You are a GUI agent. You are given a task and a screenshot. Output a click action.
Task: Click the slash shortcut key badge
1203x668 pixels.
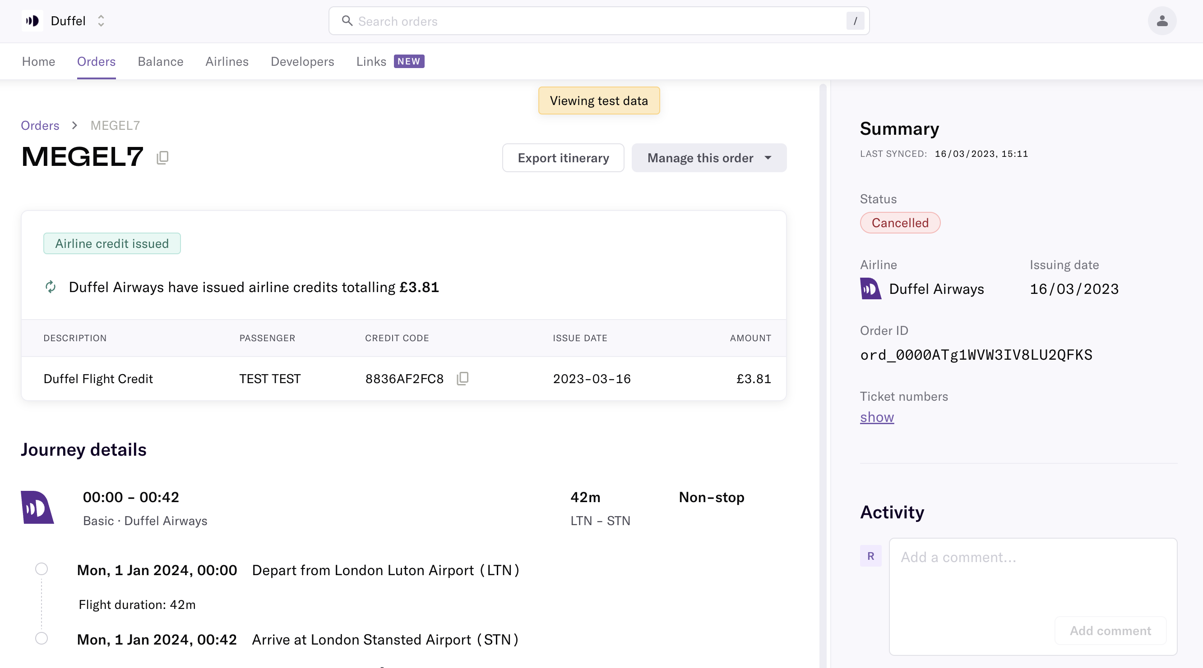(x=855, y=21)
